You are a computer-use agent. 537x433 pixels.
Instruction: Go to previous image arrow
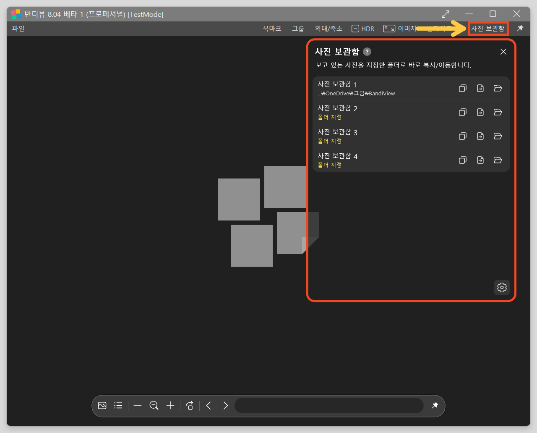pyautogui.click(x=209, y=405)
